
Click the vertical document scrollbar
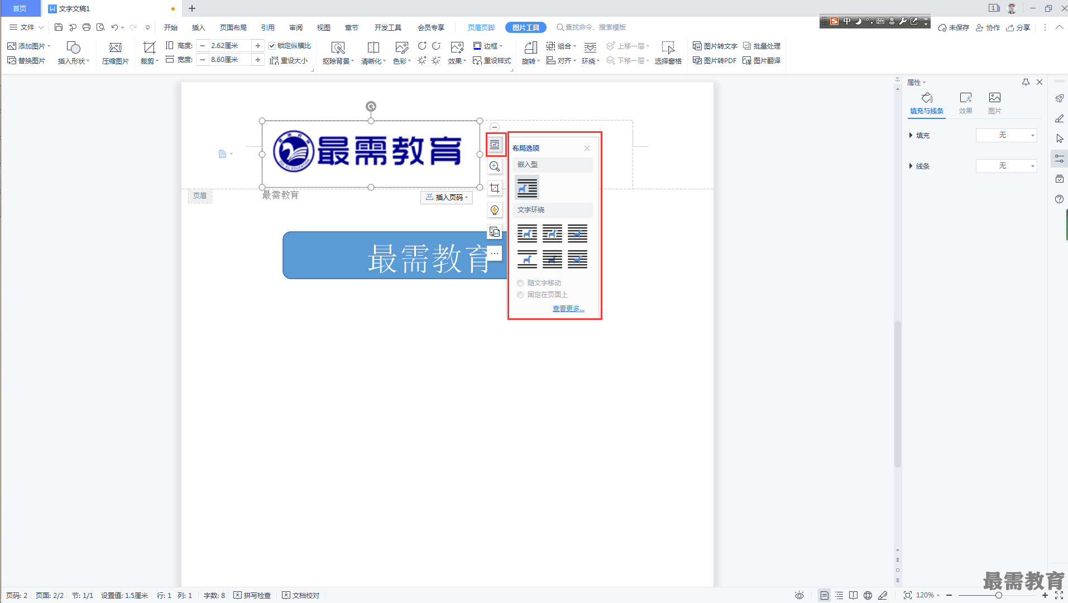(897, 394)
